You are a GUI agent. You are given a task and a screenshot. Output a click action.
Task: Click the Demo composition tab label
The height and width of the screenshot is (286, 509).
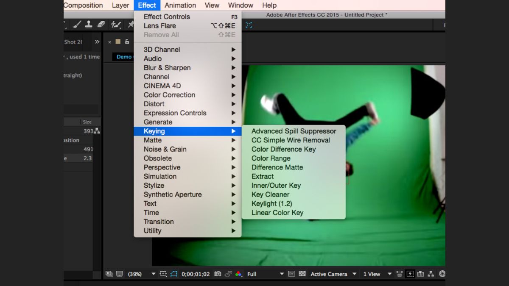coord(124,57)
